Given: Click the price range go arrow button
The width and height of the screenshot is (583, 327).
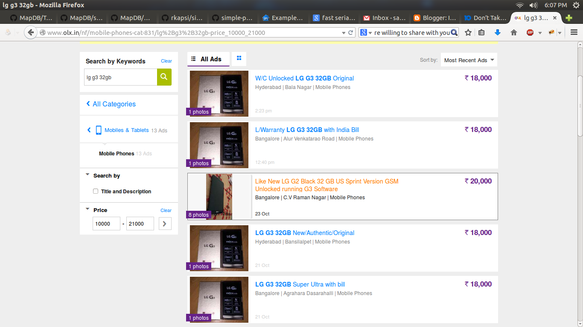Looking at the screenshot, I should (x=165, y=224).
